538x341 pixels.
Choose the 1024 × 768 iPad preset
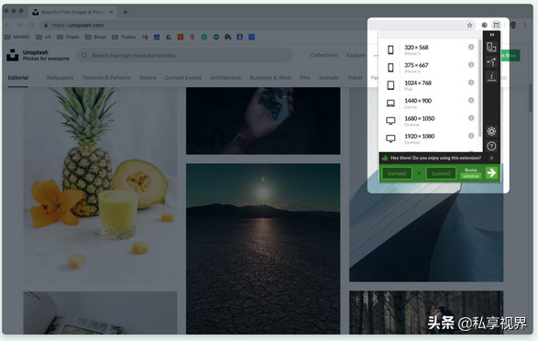click(429, 85)
